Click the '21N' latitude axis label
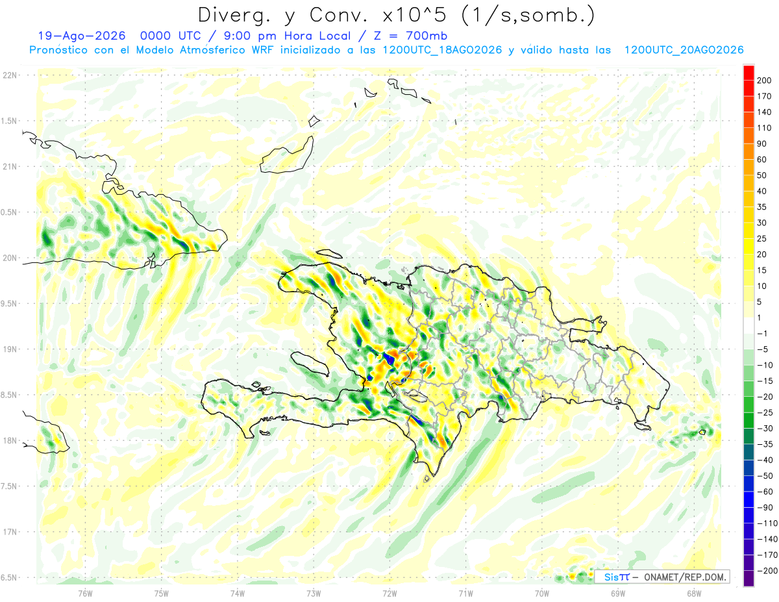Screen dimensions: 779x602 [10, 167]
